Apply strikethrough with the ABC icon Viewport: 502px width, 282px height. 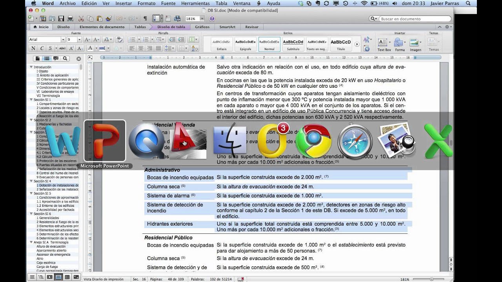(62, 48)
